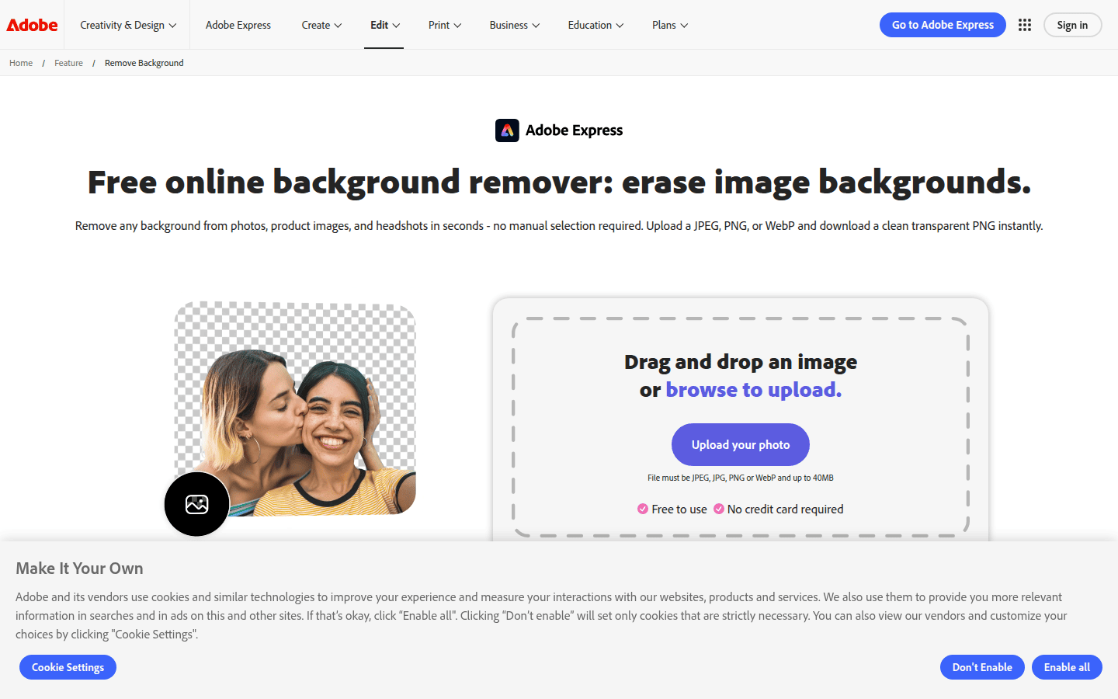Expand the Create dropdown
Image resolution: width=1118 pixels, height=699 pixels.
321,25
